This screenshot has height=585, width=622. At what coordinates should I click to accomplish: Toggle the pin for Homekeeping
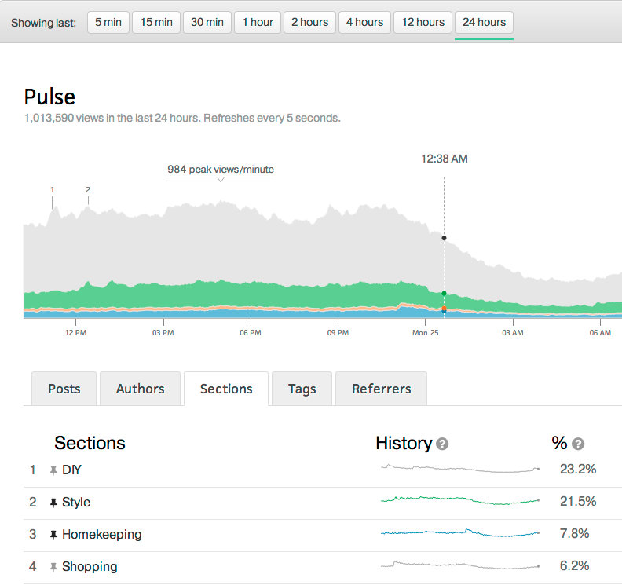pyautogui.click(x=53, y=535)
